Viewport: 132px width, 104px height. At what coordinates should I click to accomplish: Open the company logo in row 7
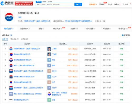tap(11, 82)
